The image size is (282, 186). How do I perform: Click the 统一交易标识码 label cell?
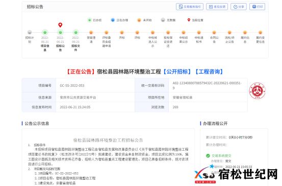152,85
